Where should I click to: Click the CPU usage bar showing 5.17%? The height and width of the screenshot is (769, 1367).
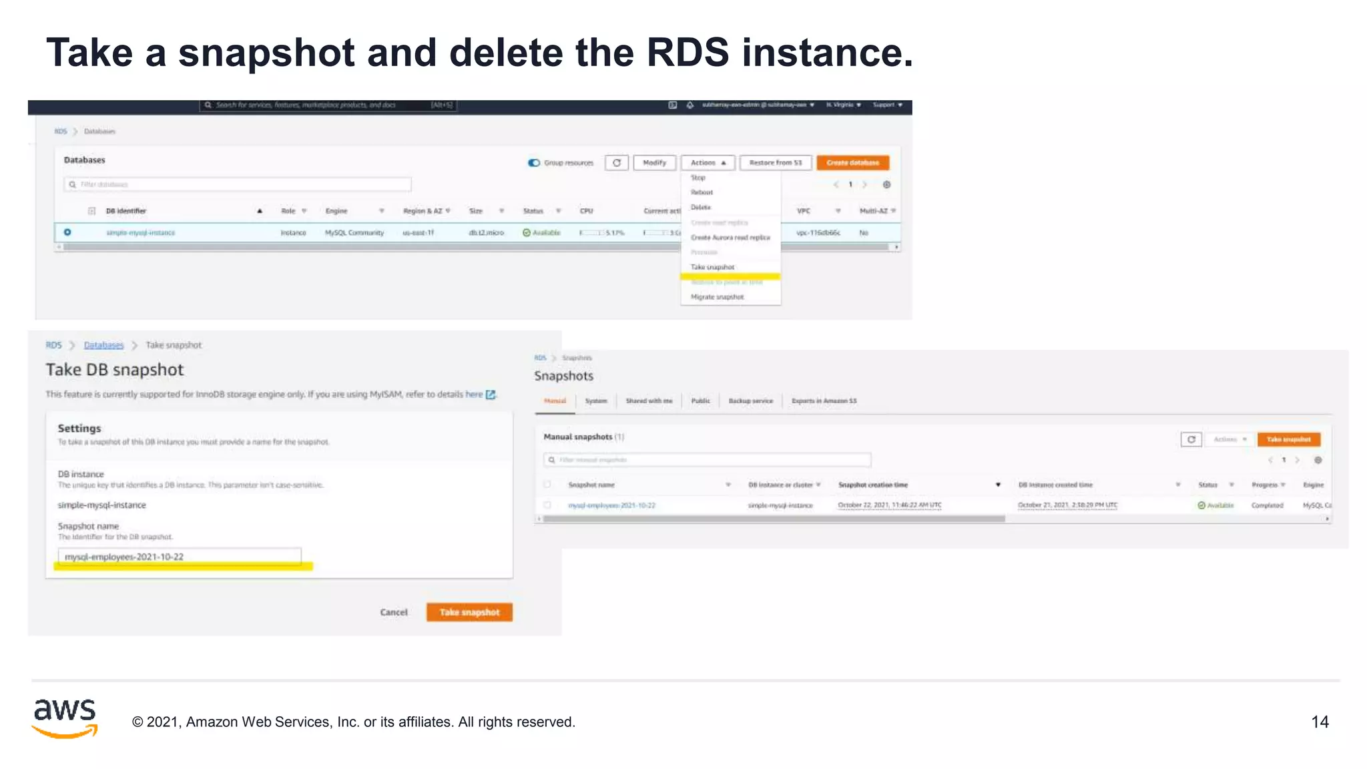(592, 233)
